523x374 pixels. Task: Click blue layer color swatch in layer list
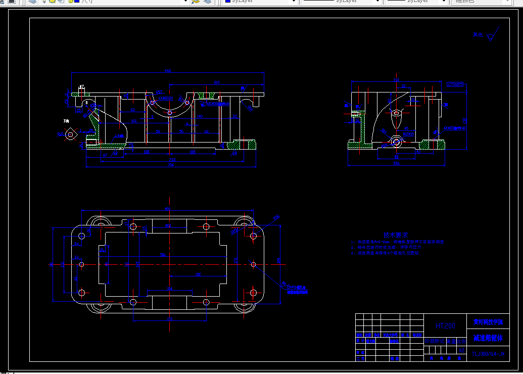click(77, 1)
